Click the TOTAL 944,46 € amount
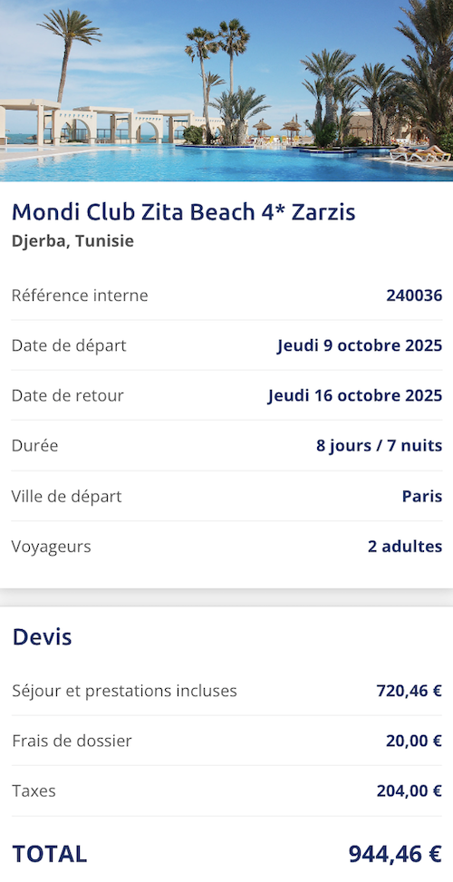 395,854
